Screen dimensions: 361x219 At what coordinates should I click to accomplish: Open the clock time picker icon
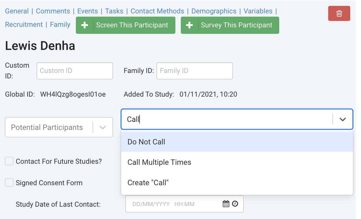(x=235, y=204)
